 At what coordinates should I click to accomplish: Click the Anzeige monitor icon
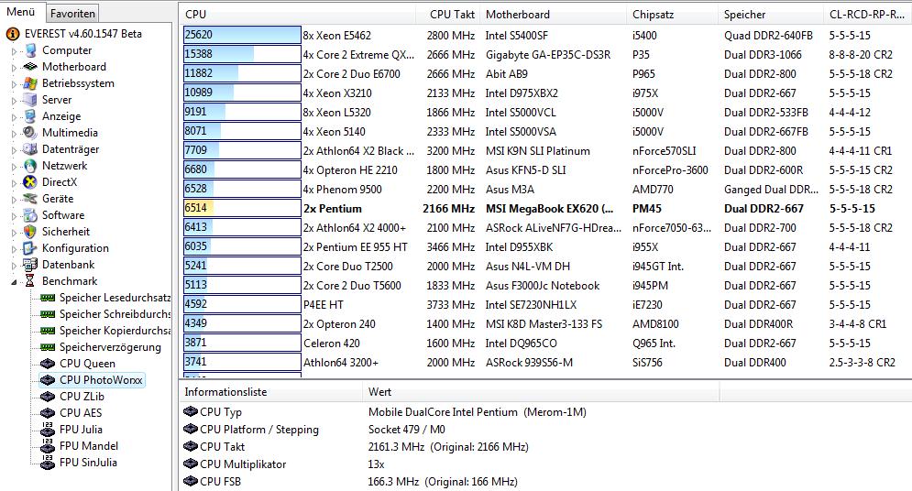[x=30, y=116]
